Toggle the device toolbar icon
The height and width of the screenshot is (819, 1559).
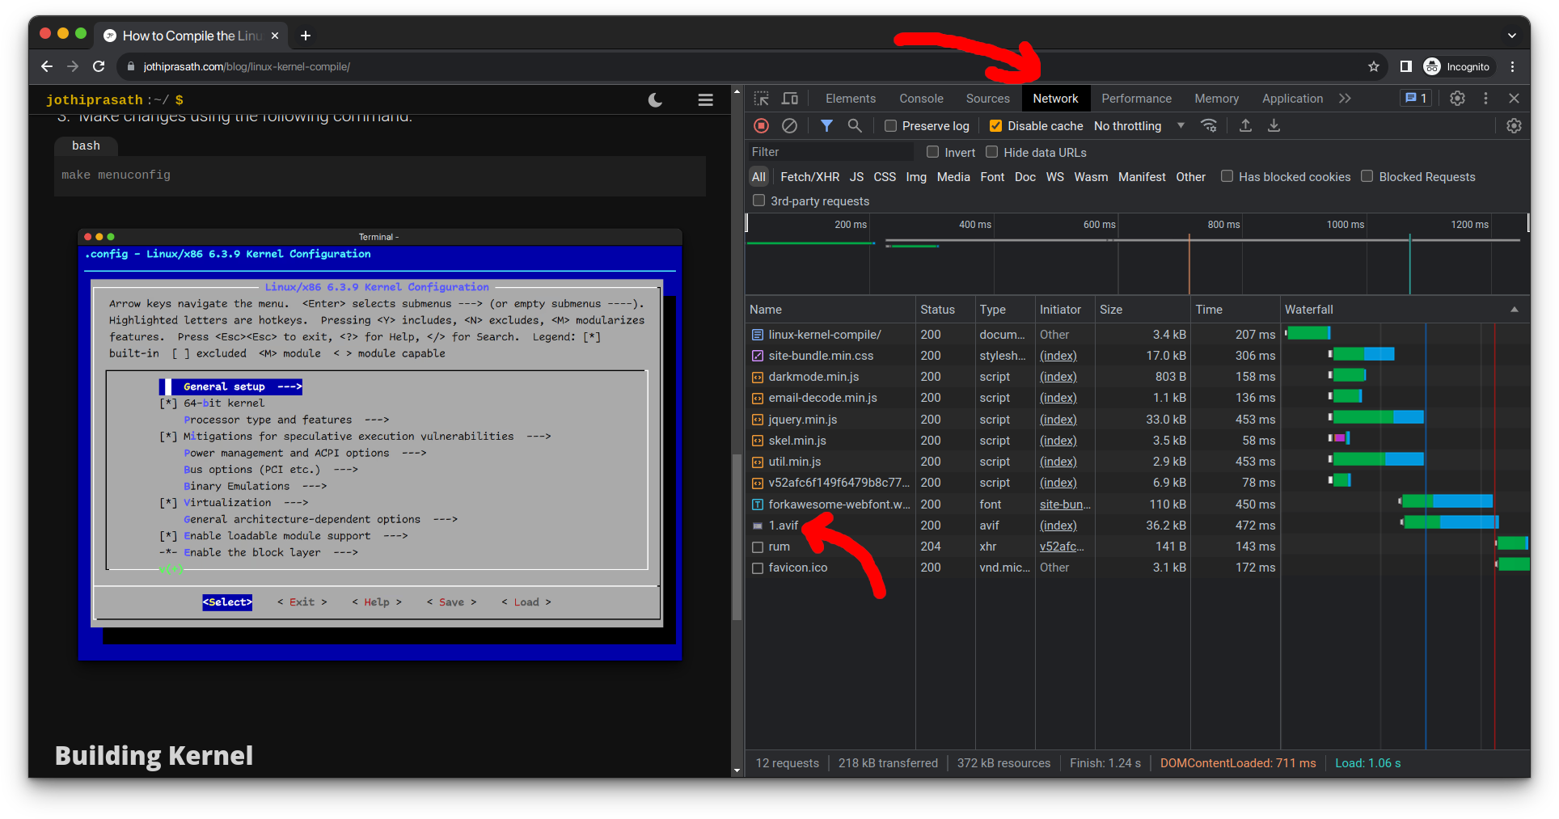pos(789,99)
